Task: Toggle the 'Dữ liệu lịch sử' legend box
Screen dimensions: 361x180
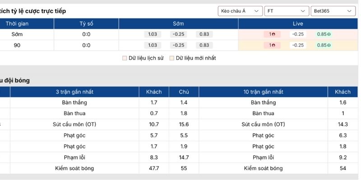Action: pos(125,58)
